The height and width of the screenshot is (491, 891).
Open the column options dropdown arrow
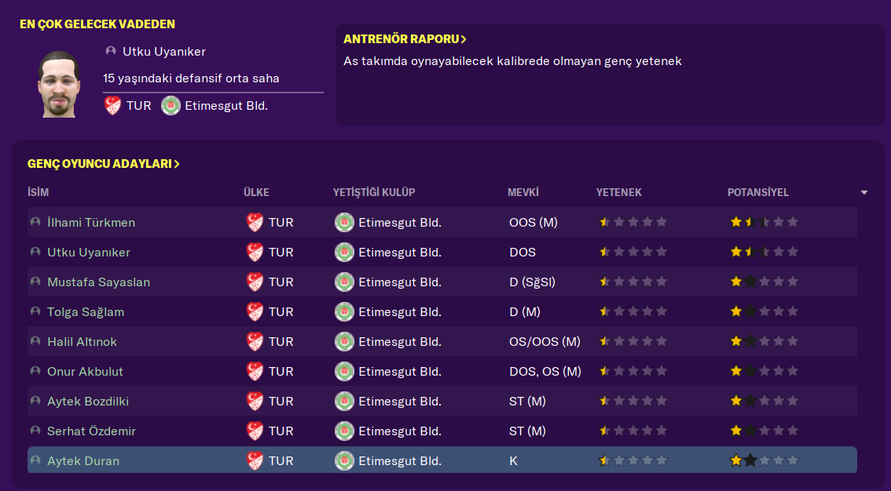point(864,193)
